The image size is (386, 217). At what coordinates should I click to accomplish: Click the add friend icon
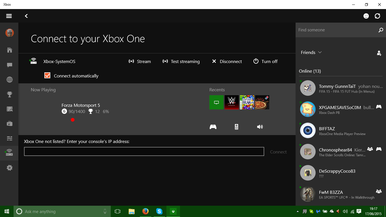[379, 53]
